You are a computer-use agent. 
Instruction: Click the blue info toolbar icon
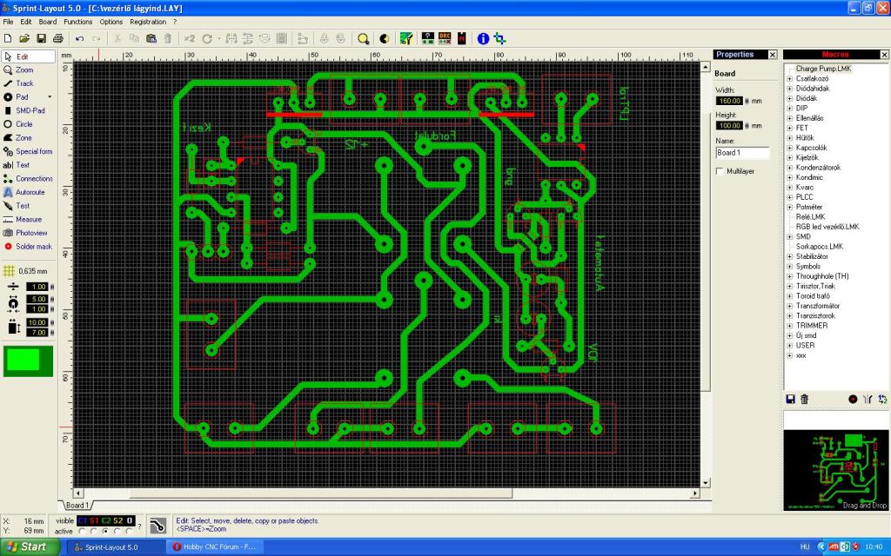[483, 38]
